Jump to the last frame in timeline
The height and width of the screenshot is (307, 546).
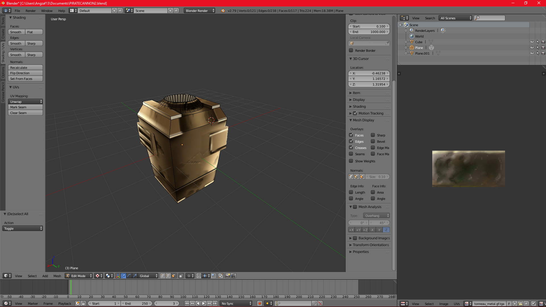click(215, 303)
